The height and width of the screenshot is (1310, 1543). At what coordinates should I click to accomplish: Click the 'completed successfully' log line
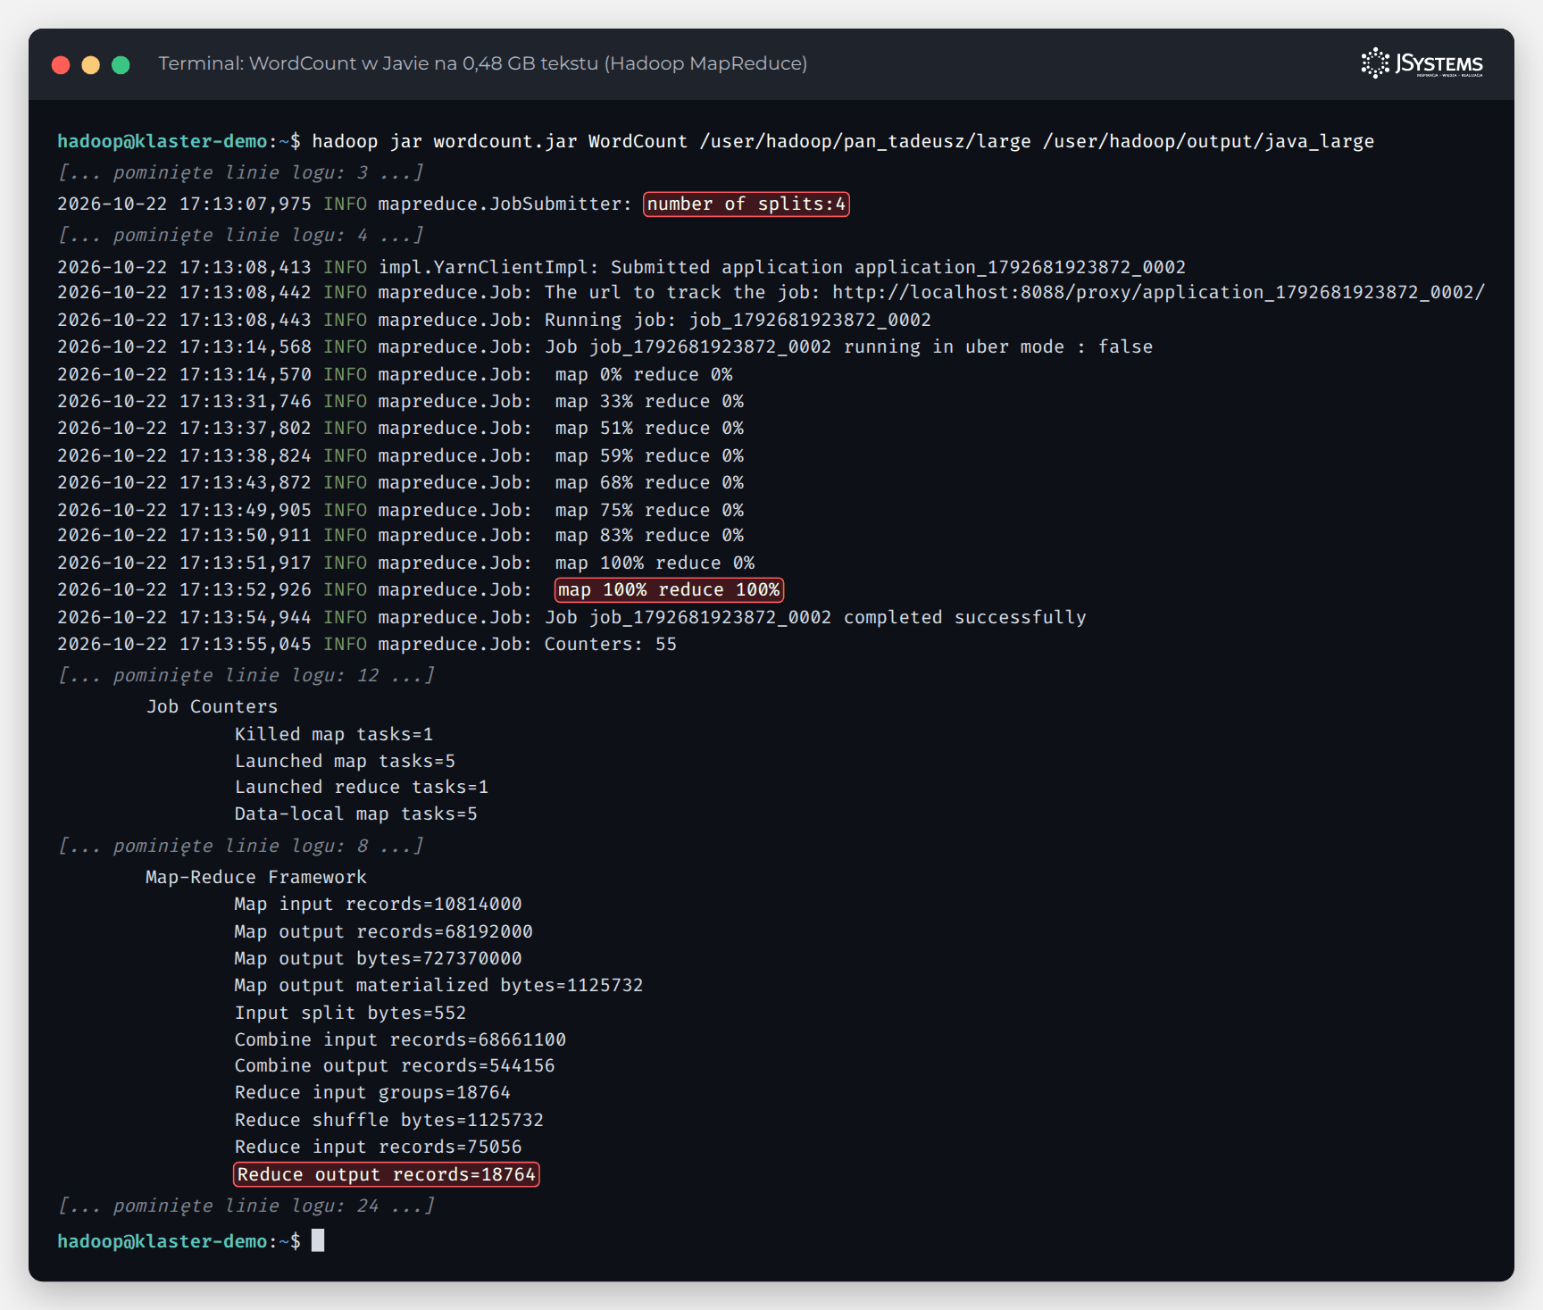pos(571,617)
